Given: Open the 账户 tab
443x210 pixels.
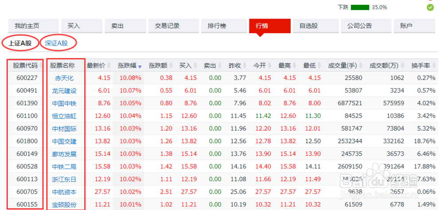Looking at the screenshot, I should (x=414, y=26).
